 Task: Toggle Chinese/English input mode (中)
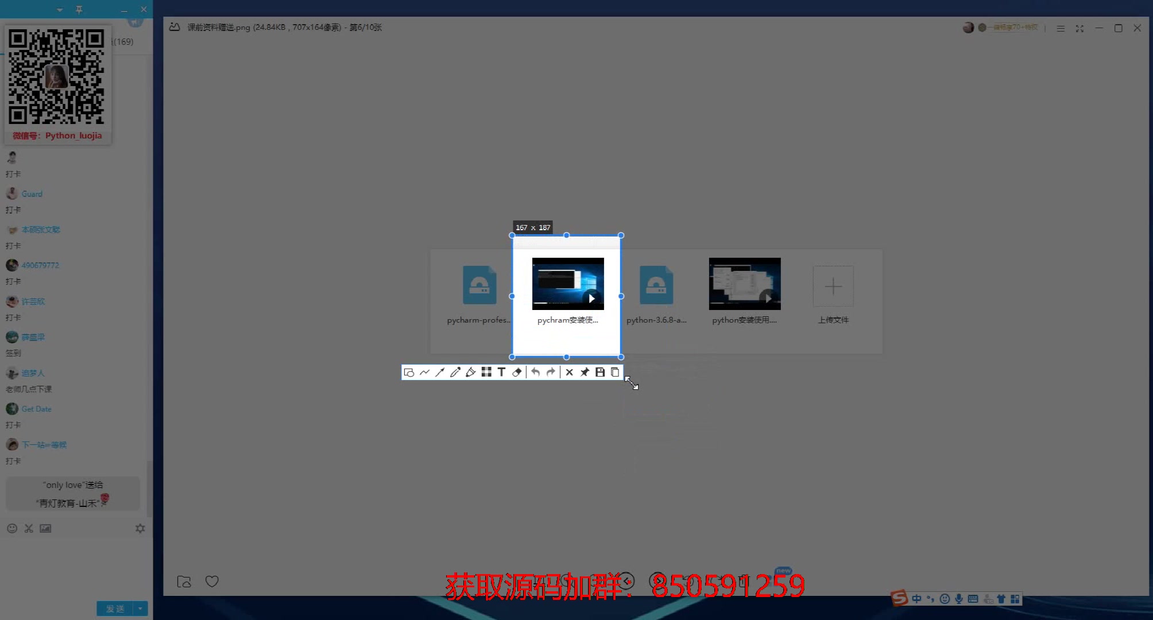click(x=916, y=599)
